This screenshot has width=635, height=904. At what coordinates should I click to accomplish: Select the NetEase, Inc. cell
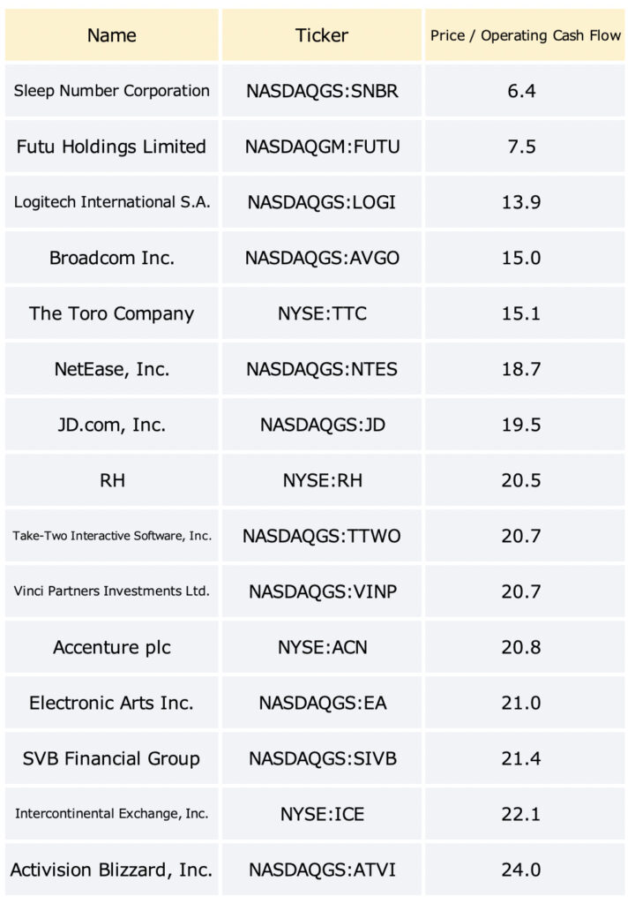112,369
